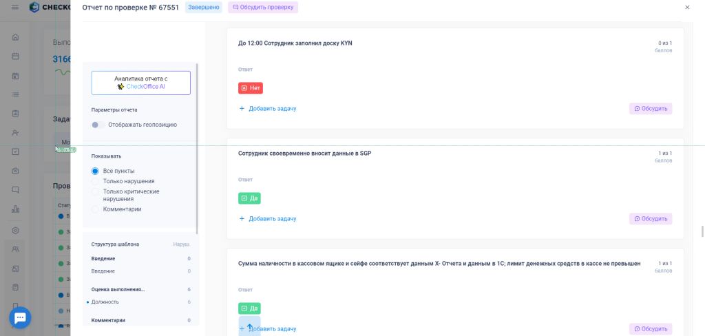
Task: Click the left panel vertical scrollbar
Action: (x=197, y=148)
